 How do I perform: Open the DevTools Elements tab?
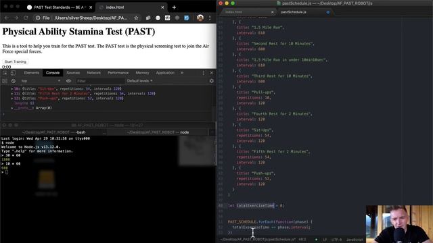click(32, 73)
